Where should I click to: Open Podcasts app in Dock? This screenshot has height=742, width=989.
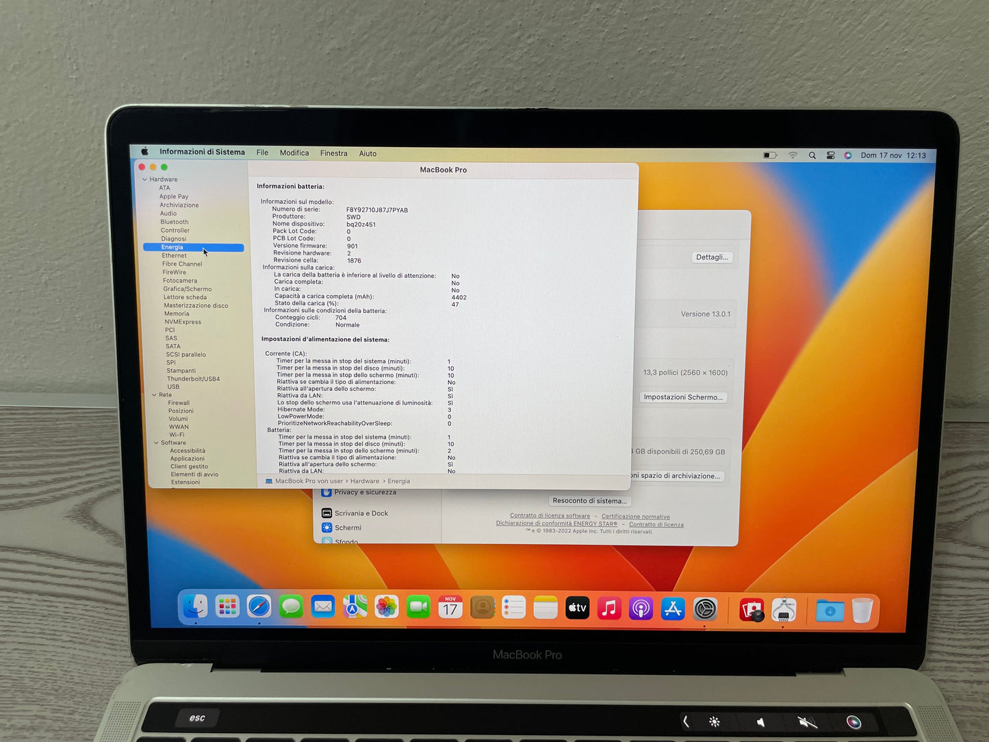[x=641, y=608]
